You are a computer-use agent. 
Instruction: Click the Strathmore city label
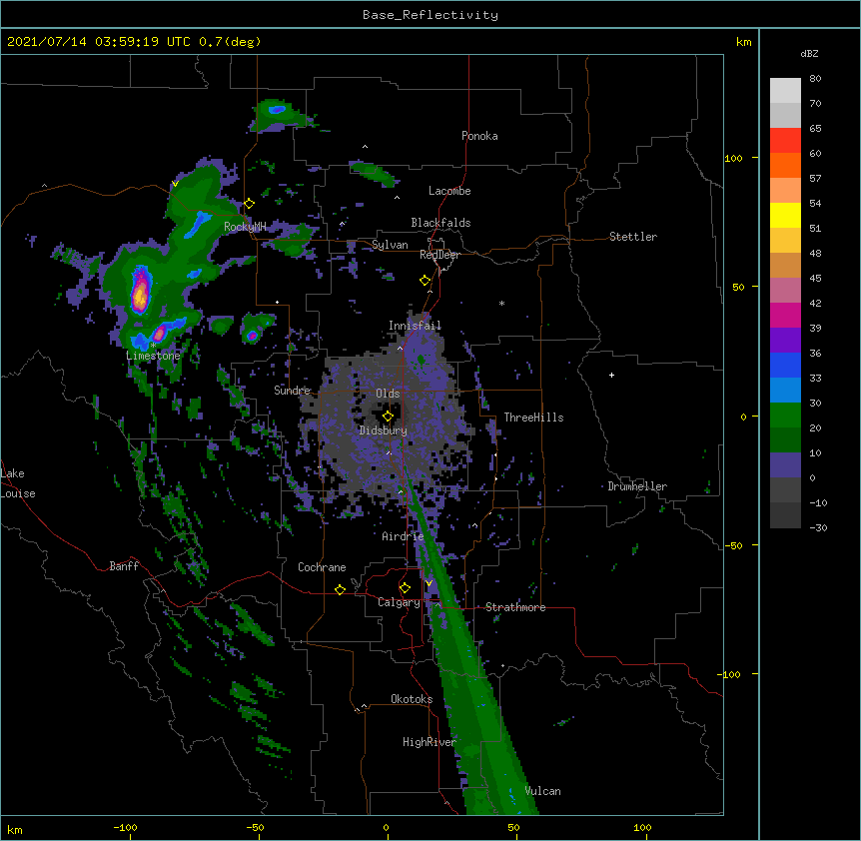pos(515,607)
